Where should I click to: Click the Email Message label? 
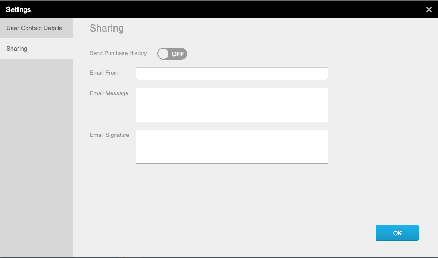(x=109, y=93)
